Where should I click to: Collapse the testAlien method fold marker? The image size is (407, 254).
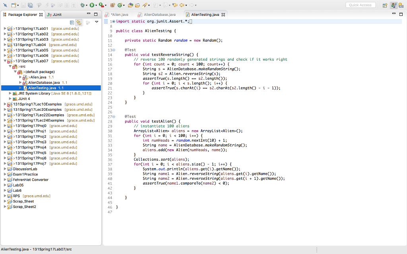[x=113, y=117]
